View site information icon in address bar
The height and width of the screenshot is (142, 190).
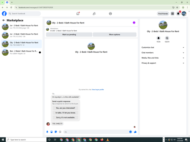(x=16, y=8)
